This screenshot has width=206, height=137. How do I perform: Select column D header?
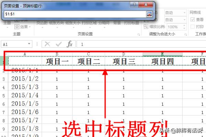(124, 54)
